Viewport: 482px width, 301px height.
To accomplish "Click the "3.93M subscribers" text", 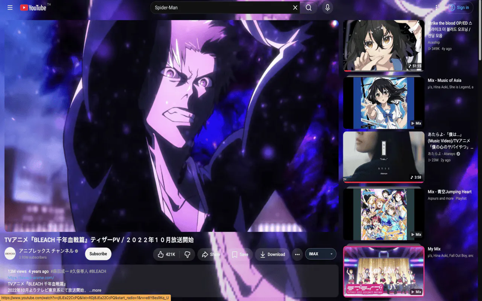I will click(33, 257).
